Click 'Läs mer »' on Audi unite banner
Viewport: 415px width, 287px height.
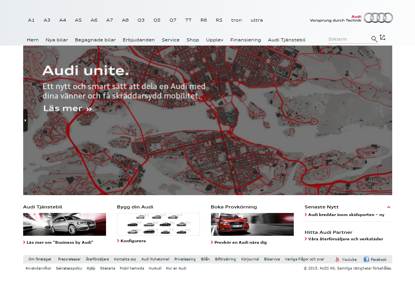pyautogui.click(x=68, y=108)
